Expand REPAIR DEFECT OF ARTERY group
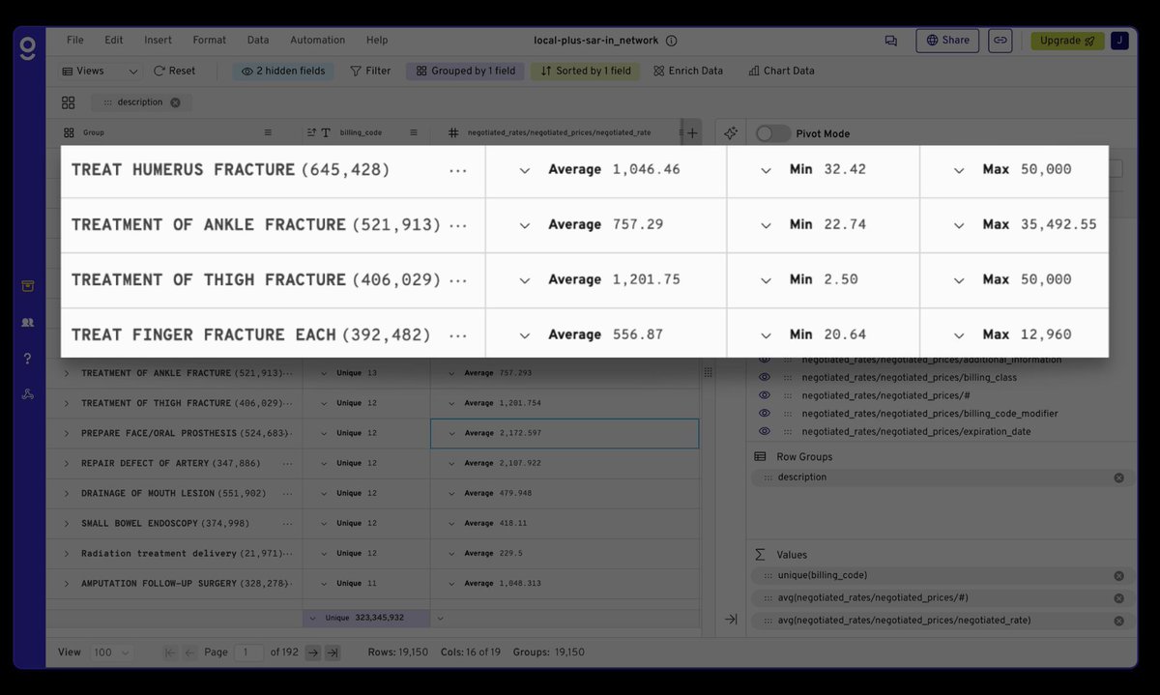 [x=67, y=464]
